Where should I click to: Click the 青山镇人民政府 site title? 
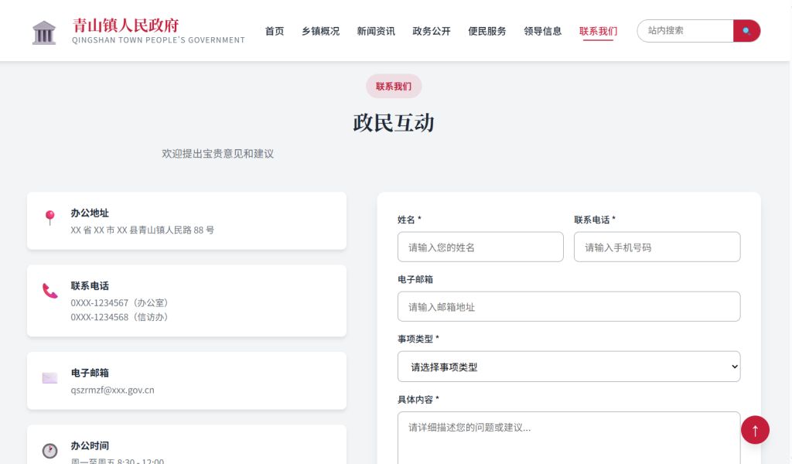125,25
